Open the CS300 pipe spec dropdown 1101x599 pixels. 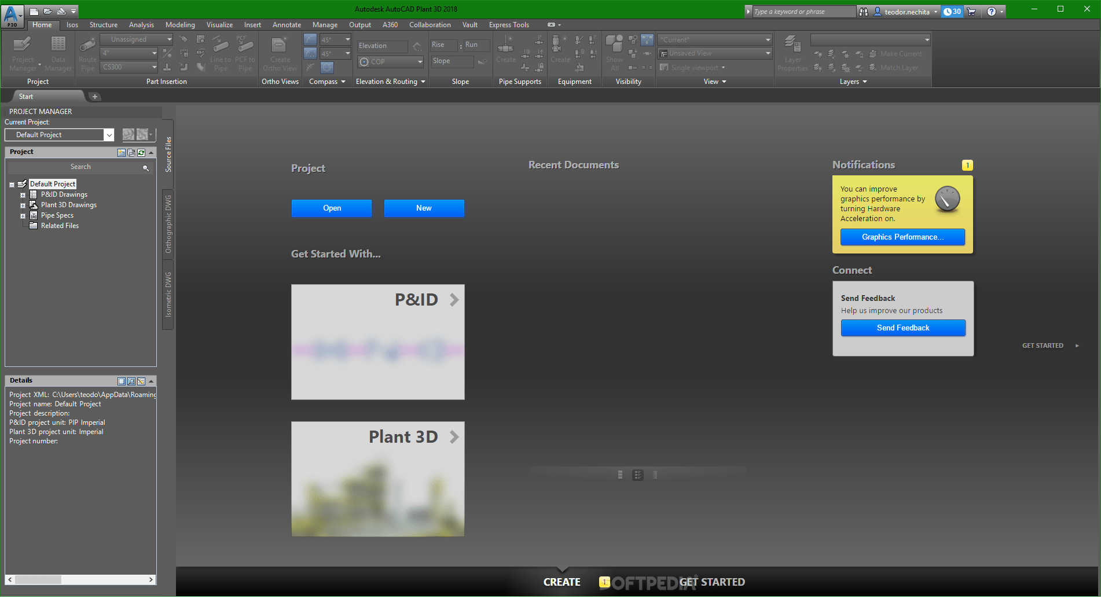tap(129, 67)
